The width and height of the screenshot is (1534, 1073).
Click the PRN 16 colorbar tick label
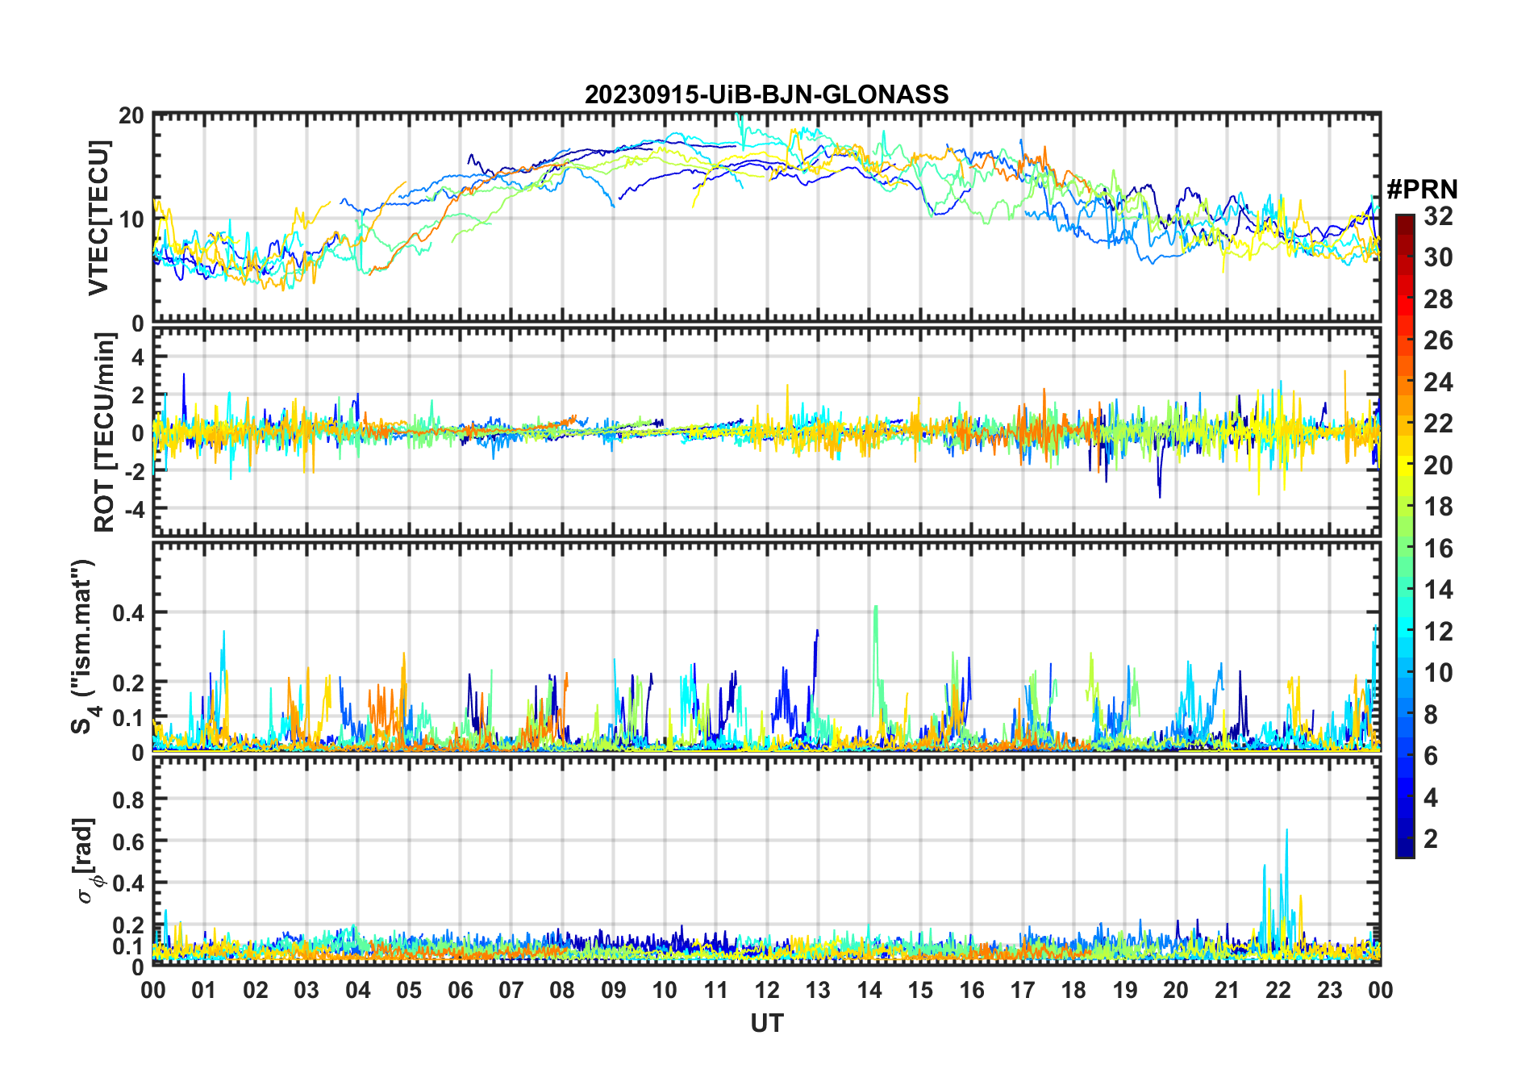point(1438,549)
